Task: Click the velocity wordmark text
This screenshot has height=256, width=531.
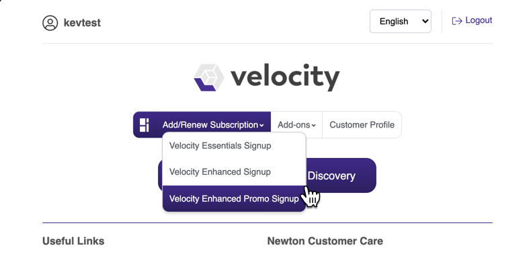Action: coord(285,77)
